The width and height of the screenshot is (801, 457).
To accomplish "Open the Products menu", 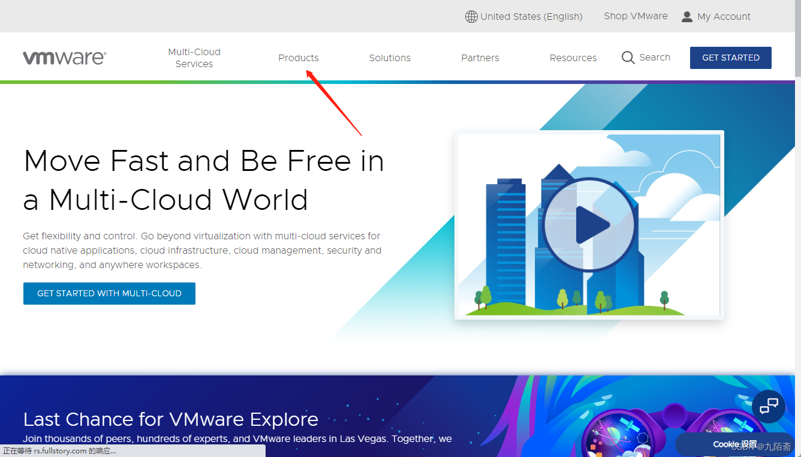I will [299, 58].
